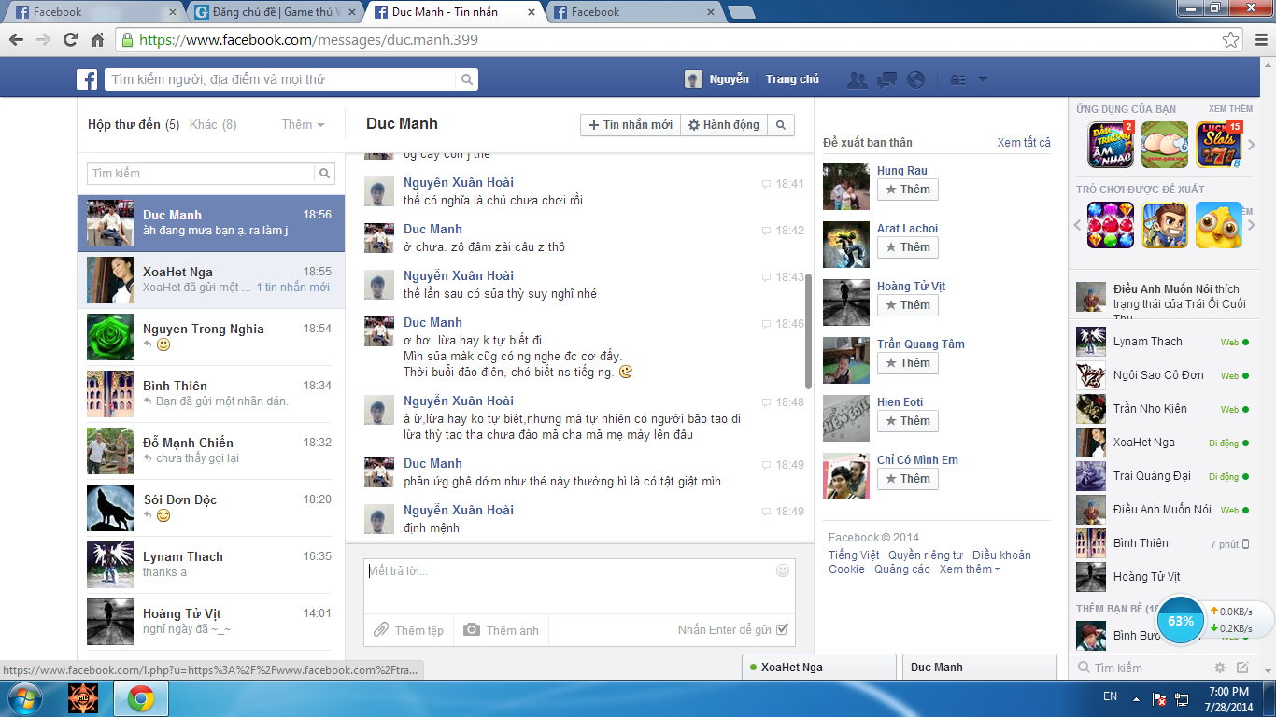Click right arrow in Ứng dụng của bạn
The width and height of the screenshot is (1276, 717).
[x=1252, y=146]
